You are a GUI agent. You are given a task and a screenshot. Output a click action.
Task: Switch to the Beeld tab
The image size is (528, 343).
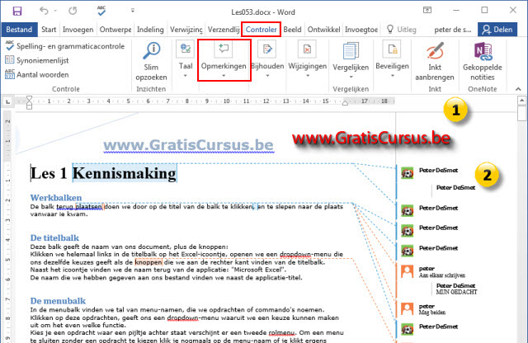(x=292, y=30)
